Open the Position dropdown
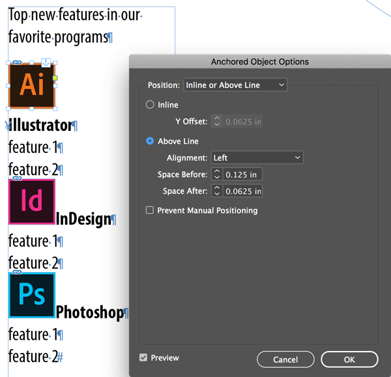 click(x=235, y=85)
